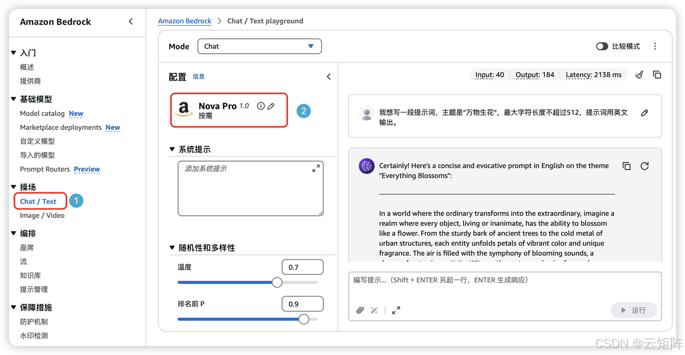Open 自定义模型 in sidebar
685x355 pixels.
37,141
